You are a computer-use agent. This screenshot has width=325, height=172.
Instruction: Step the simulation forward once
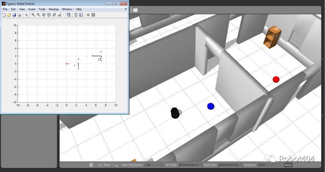100,165
